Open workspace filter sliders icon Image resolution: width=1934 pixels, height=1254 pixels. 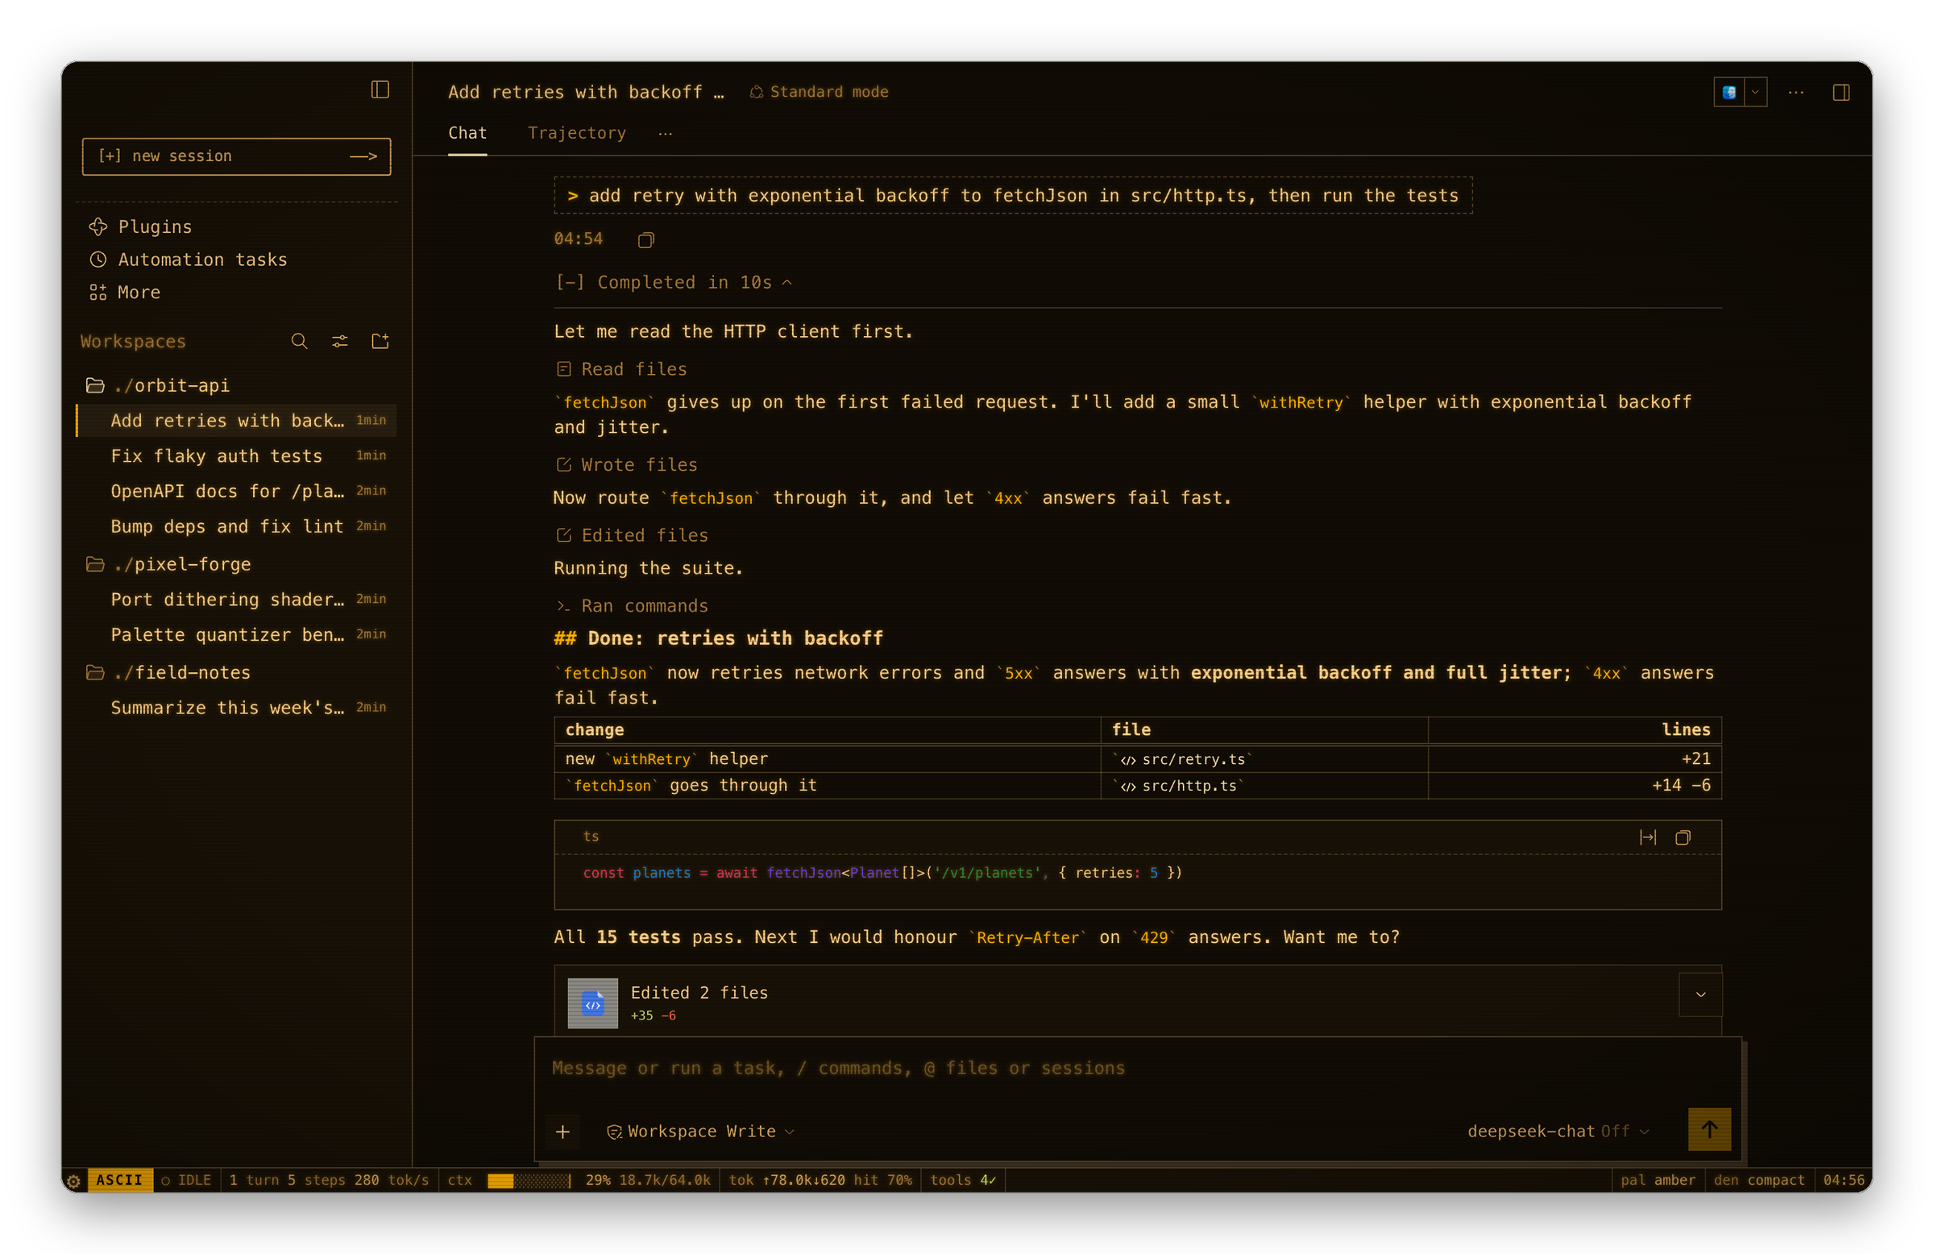click(x=340, y=342)
